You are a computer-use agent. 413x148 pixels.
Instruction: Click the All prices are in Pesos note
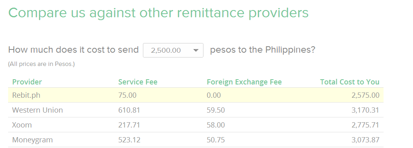click(41, 64)
